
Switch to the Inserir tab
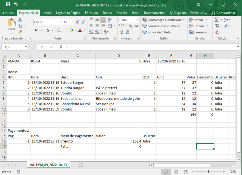tap(47, 13)
